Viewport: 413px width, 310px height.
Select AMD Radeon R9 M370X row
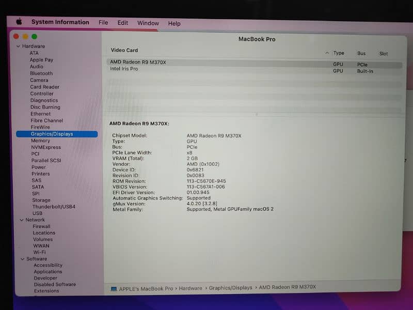[x=138, y=63]
